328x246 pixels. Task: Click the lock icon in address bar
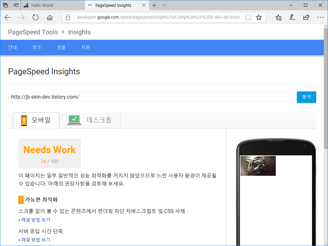pos(68,17)
